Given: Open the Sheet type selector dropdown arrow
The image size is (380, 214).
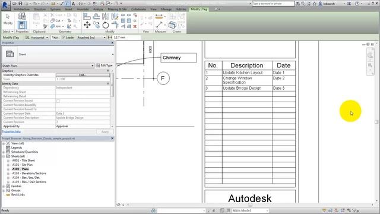Looking at the screenshot, I should point(112,54).
